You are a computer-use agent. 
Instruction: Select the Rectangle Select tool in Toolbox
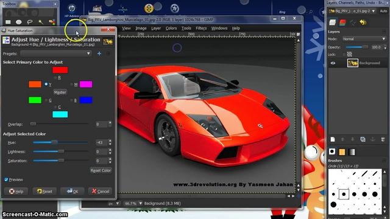pyautogui.click(x=8, y=22)
